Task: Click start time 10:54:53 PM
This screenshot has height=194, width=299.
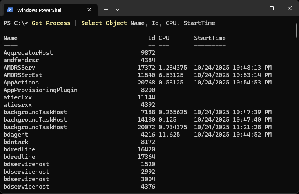Action: coord(252,83)
